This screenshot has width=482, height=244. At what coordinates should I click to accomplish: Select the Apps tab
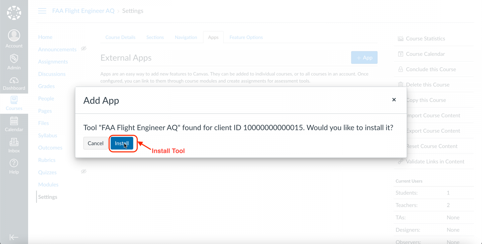tap(213, 37)
